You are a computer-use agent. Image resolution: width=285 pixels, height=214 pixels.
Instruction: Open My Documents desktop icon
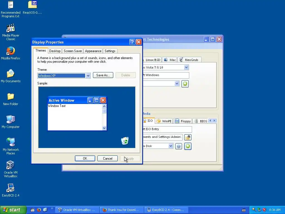click(11, 76)
